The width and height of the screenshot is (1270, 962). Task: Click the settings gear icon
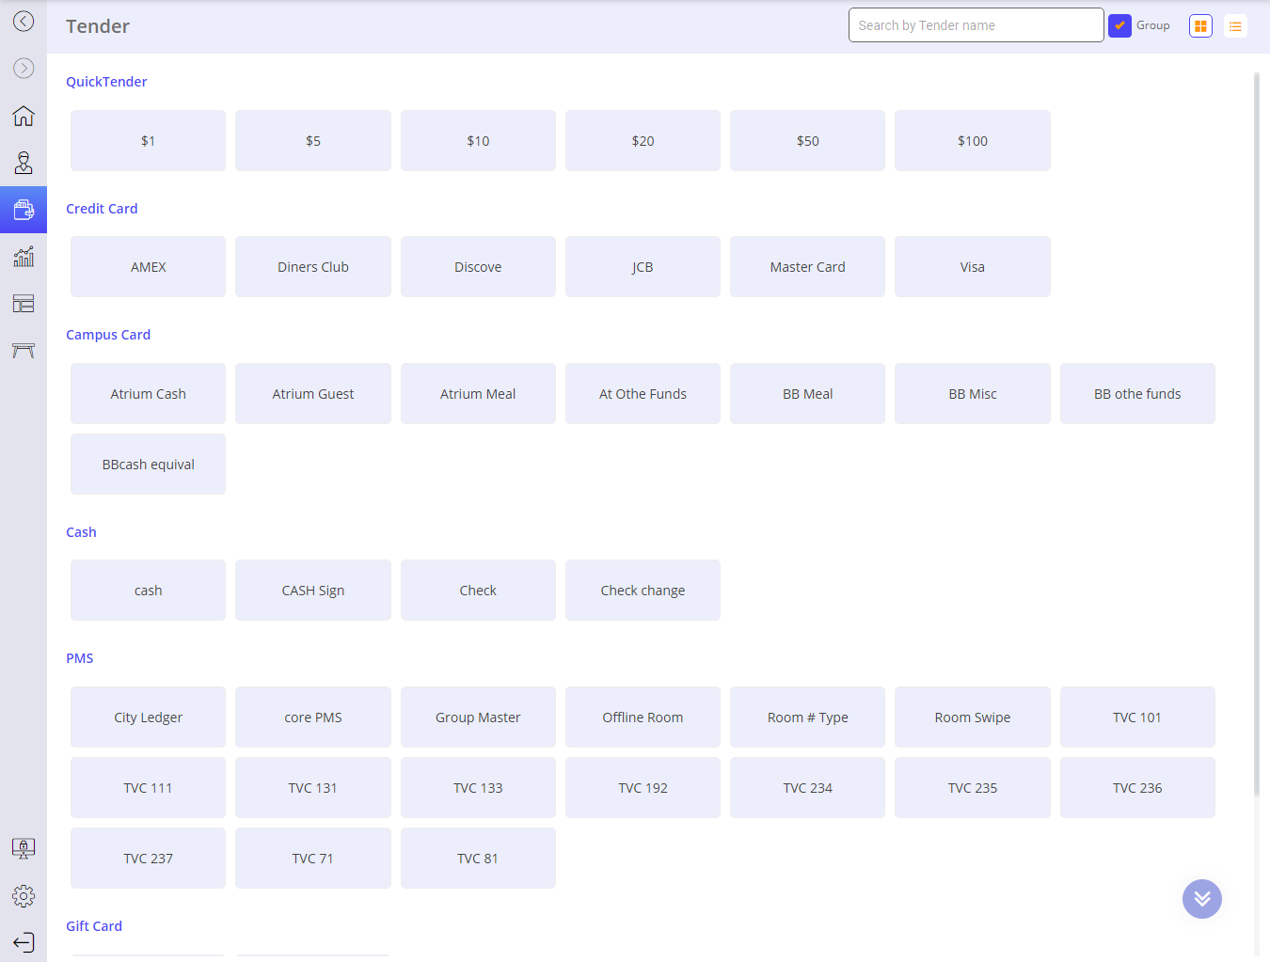pyautogui.click(x=24, y=896)
